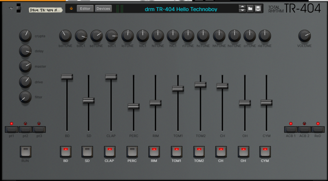Click the sdTUNE knob
Viewport: 328px width, 181px height.
tap(96, 36)
